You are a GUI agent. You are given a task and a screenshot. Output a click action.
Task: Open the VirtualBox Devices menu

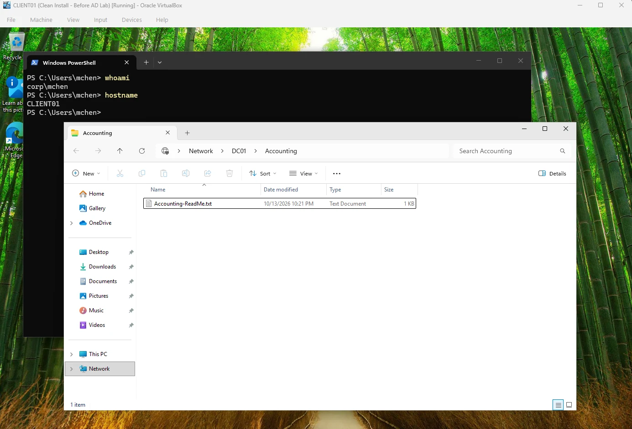click(x=132, y=20)
